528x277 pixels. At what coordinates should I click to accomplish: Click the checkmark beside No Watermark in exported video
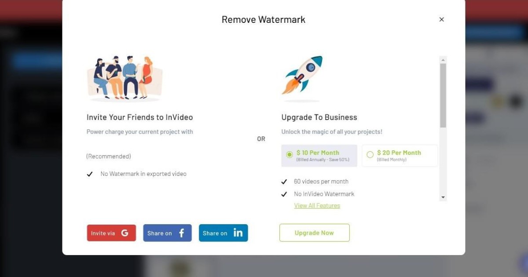(x=90, y=174)
